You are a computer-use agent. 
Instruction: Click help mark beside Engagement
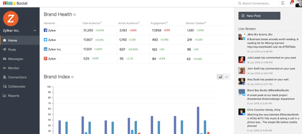[x=167, y=23]
